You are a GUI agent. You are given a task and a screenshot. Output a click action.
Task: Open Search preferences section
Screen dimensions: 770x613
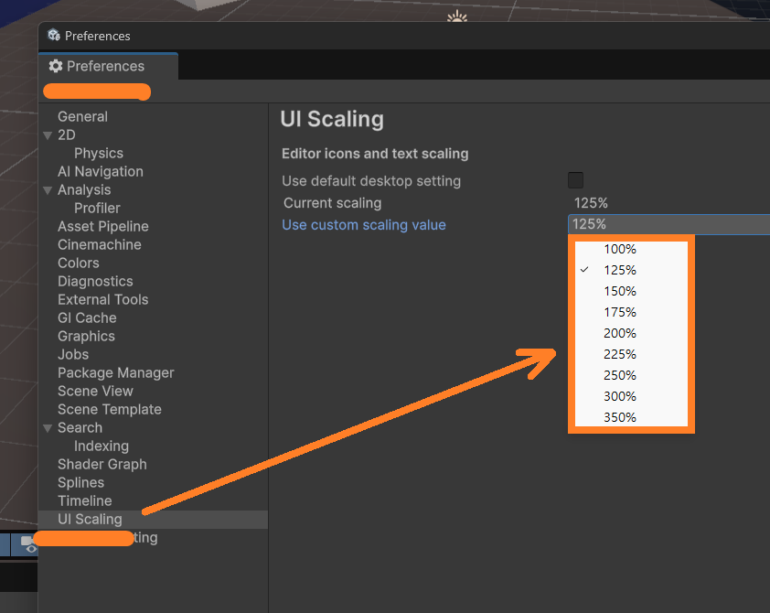click(80, 428)
